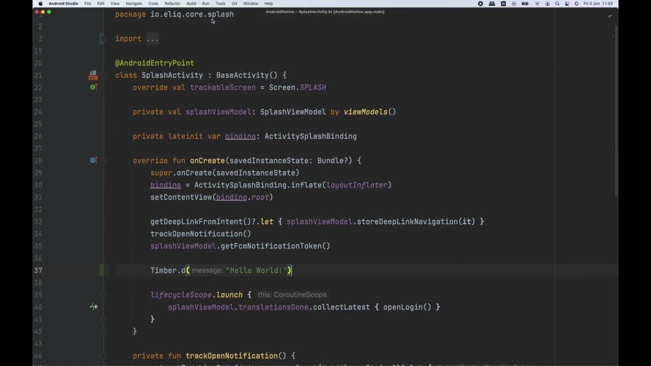Click the "Hello World!" string literal
Screen dimensions: 651x366
point(257,270)
